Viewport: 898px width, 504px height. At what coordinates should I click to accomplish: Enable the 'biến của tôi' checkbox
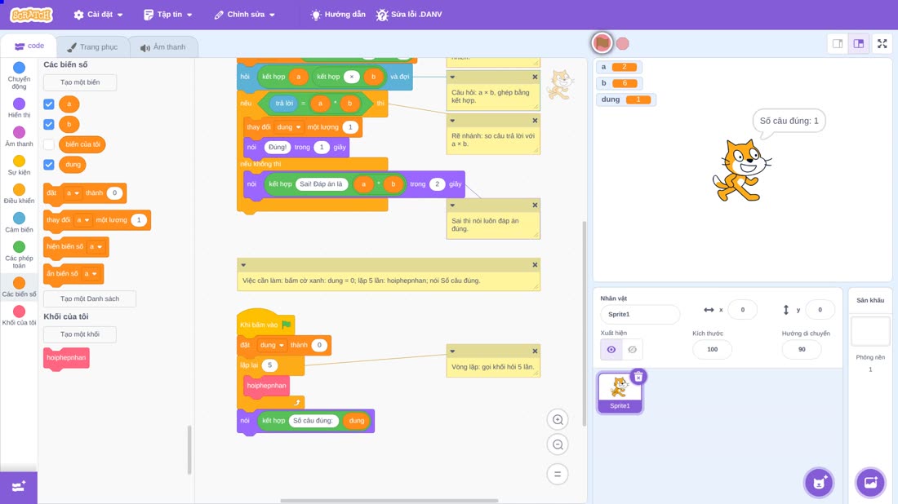(49, 144)
